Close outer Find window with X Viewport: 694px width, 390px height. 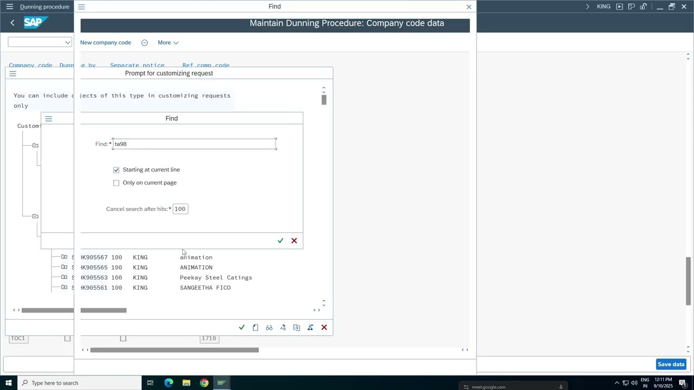[469, 6]
